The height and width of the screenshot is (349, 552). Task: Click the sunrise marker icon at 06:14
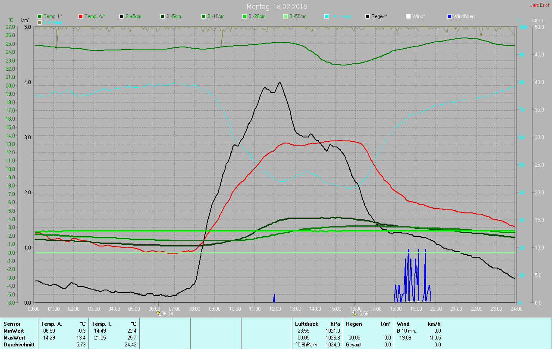158,314
